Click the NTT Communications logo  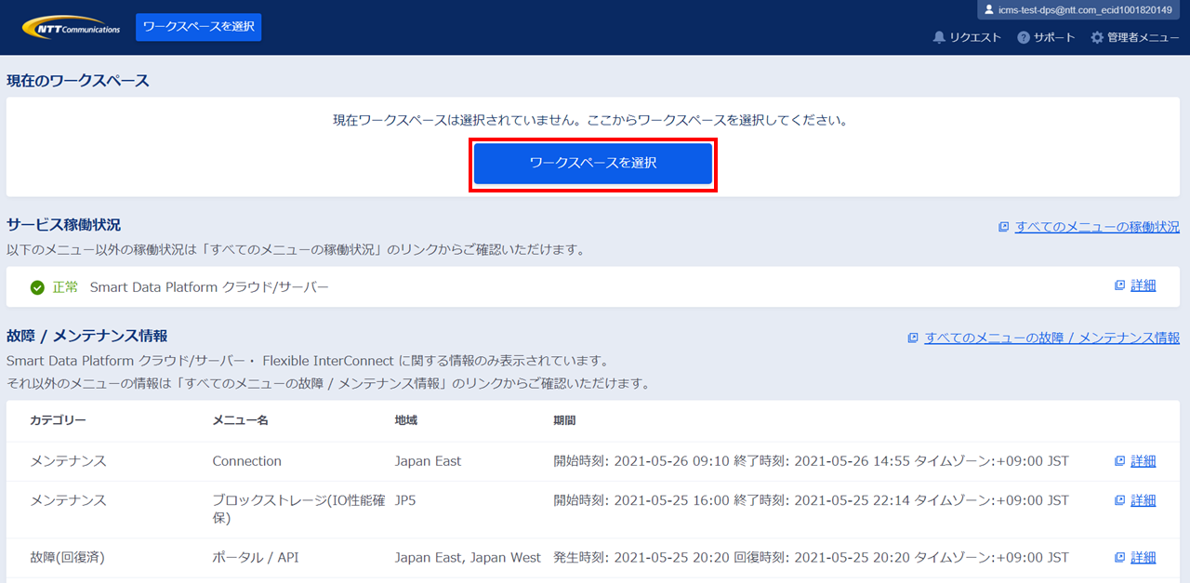(71, 27)
